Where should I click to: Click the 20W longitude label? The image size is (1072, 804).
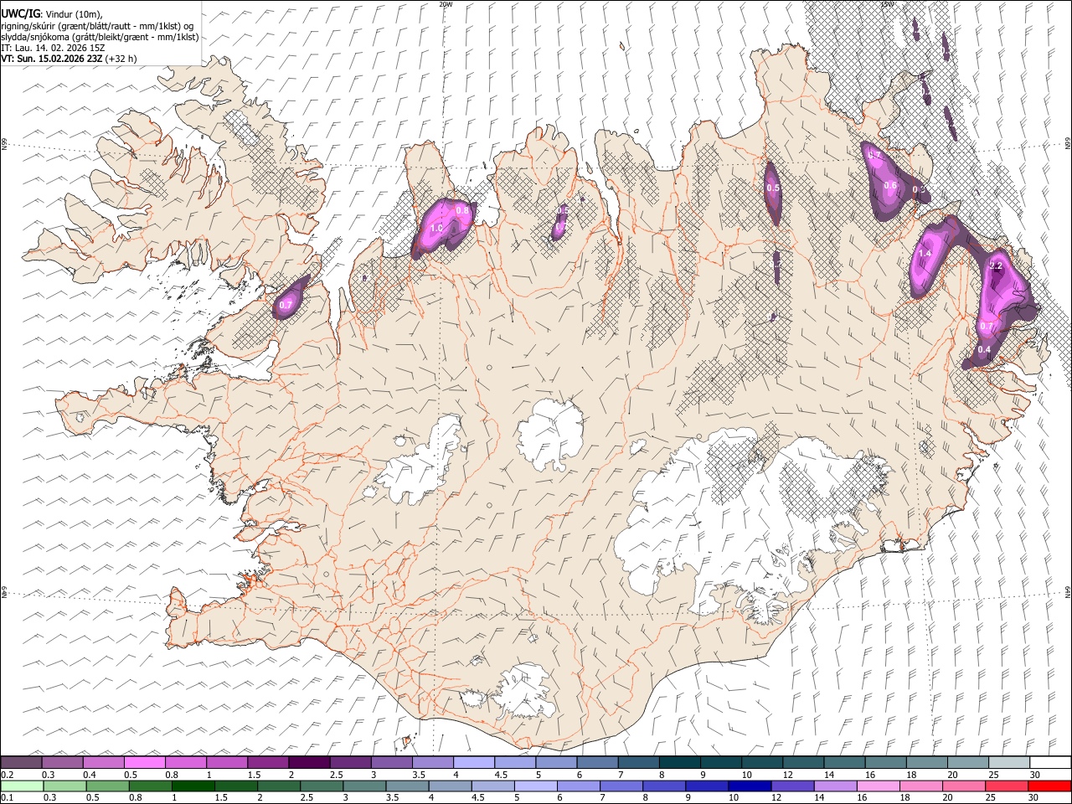446,4
